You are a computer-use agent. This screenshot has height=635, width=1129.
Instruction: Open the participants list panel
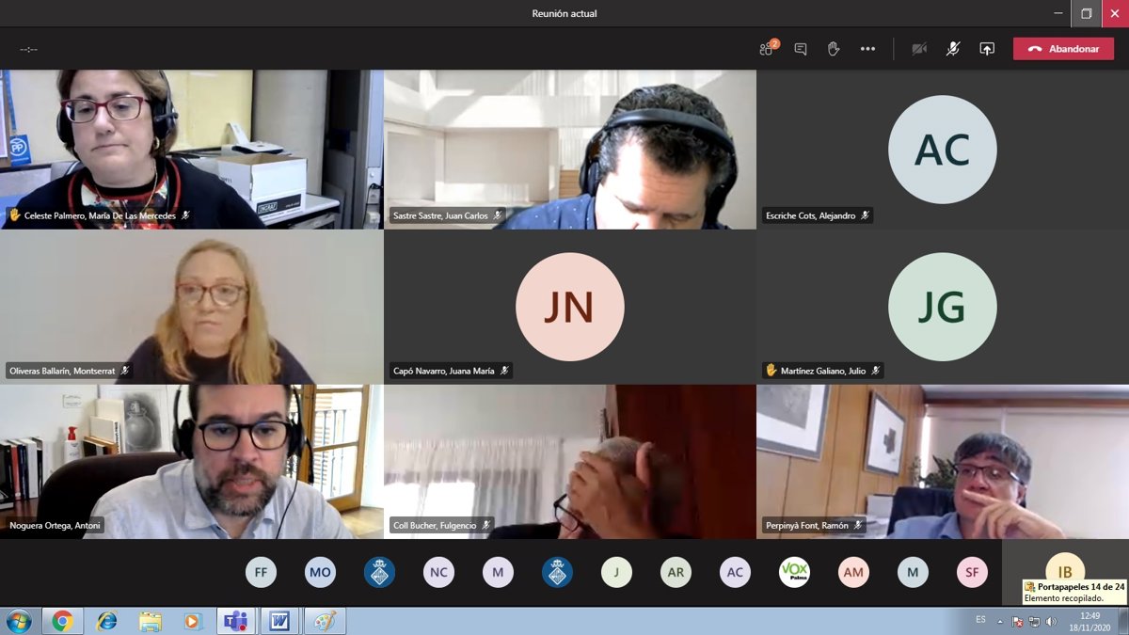click(768, 49)
